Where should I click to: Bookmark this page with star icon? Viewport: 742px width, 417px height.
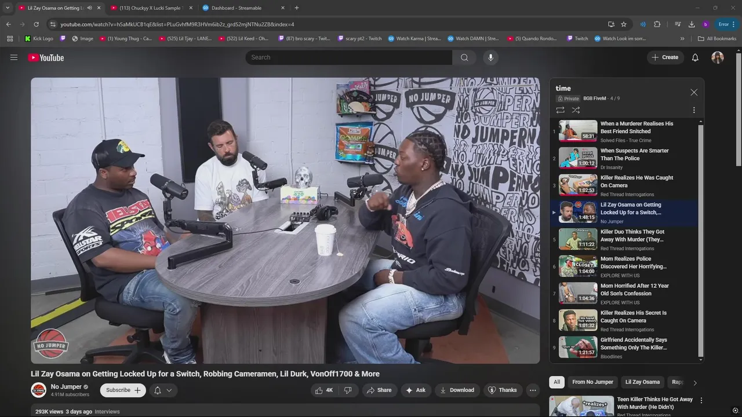(x=624, y=24)
